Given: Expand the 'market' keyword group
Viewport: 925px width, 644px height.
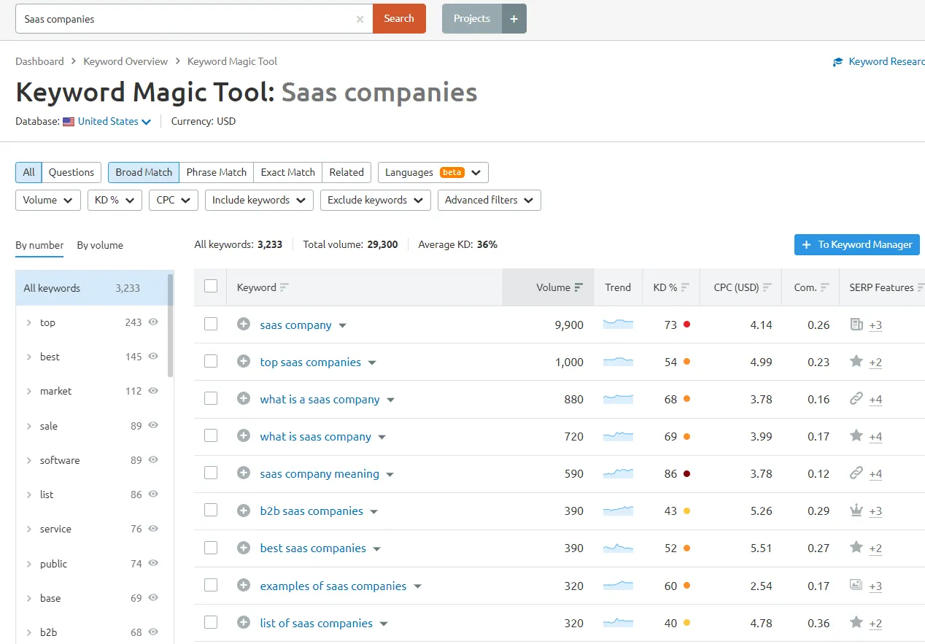Looking at the screenshot, I should pos(28,391).
